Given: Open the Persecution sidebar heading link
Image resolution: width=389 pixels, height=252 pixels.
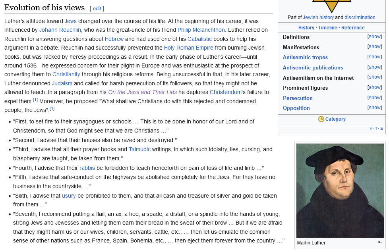Looking at the screenshot, I should tap(298, 98).
